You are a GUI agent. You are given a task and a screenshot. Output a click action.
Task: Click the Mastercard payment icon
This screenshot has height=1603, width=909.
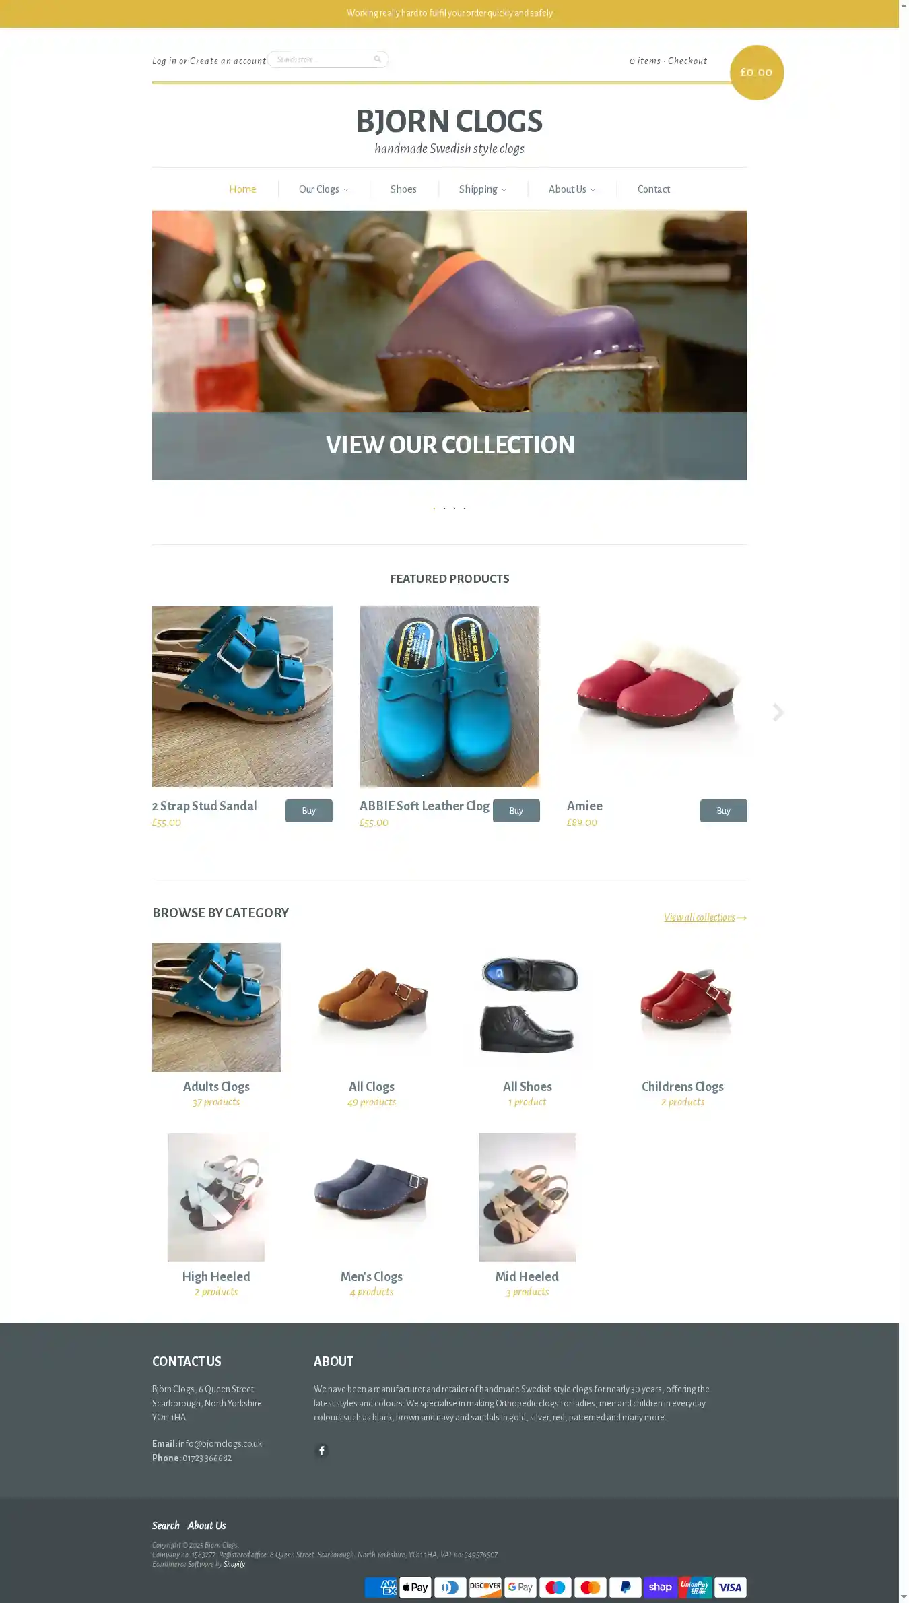pos(590,1587)
